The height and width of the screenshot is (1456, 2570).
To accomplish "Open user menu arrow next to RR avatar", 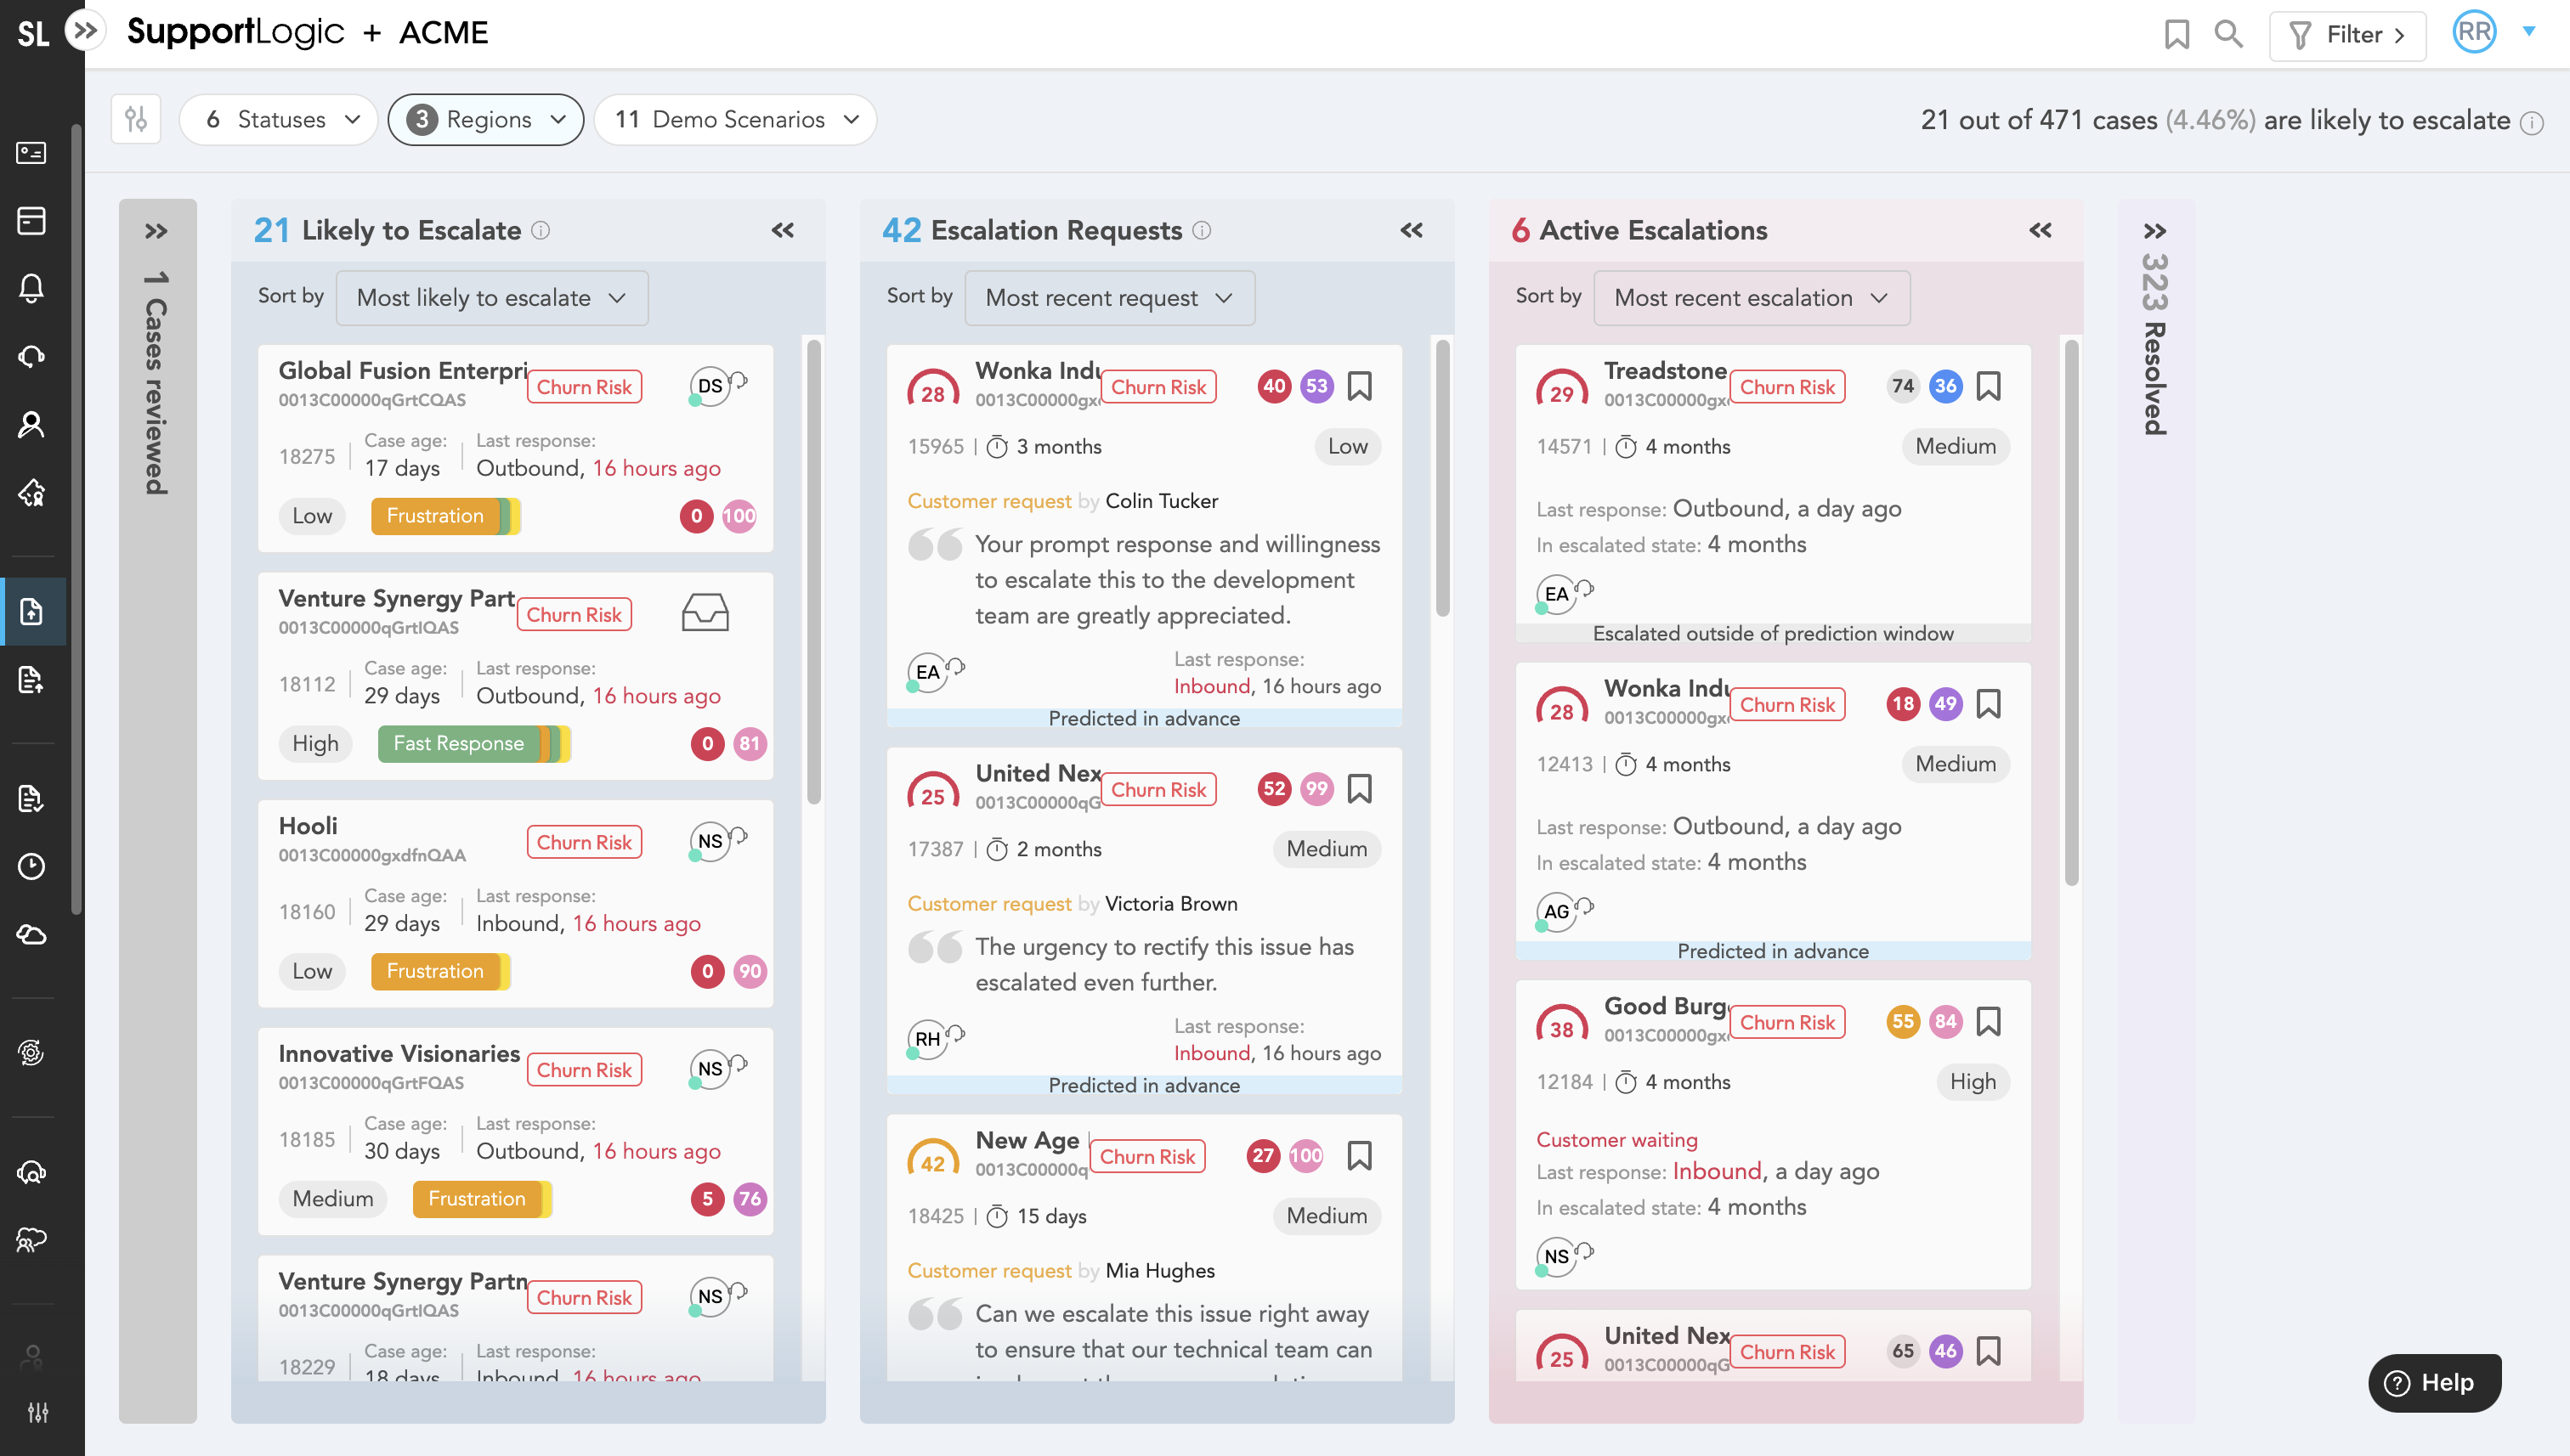I will [x=2529, y=31].
